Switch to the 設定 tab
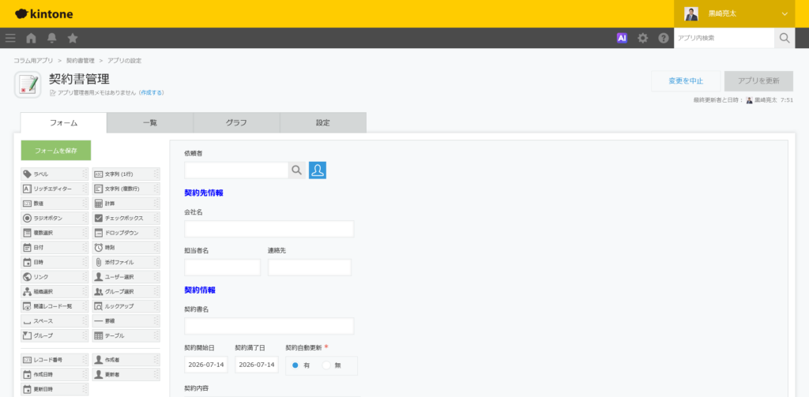The height and width of the screenshot is (397, 809). click(x=323, y=122)
